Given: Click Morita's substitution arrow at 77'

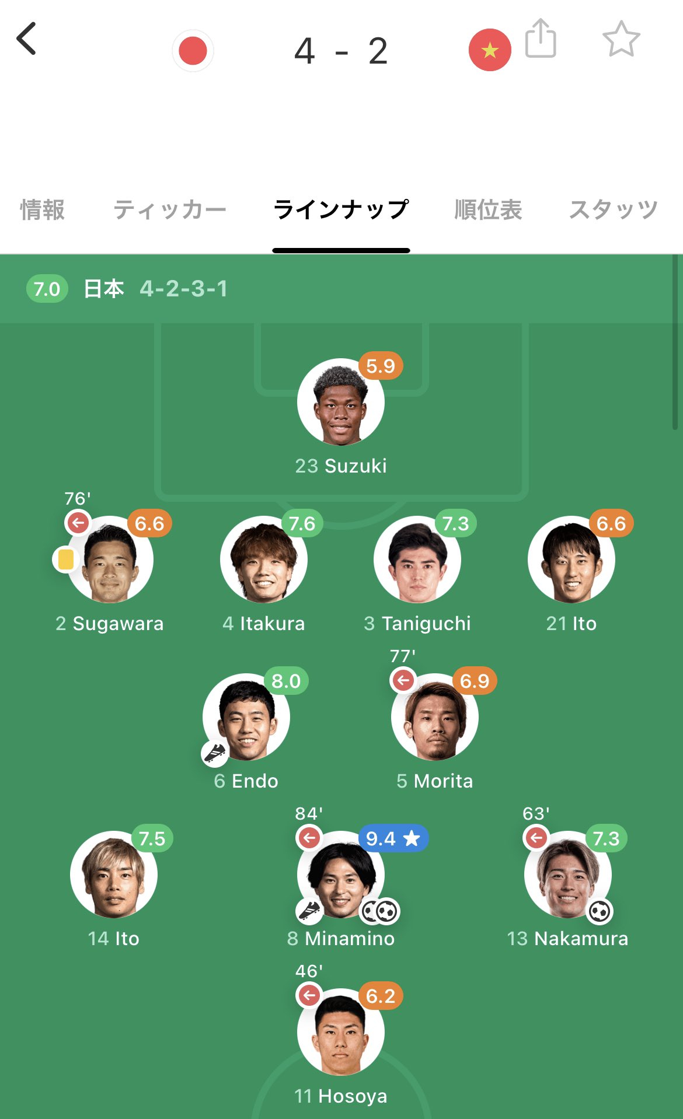Looking at the screenshot, I should 403,680.
